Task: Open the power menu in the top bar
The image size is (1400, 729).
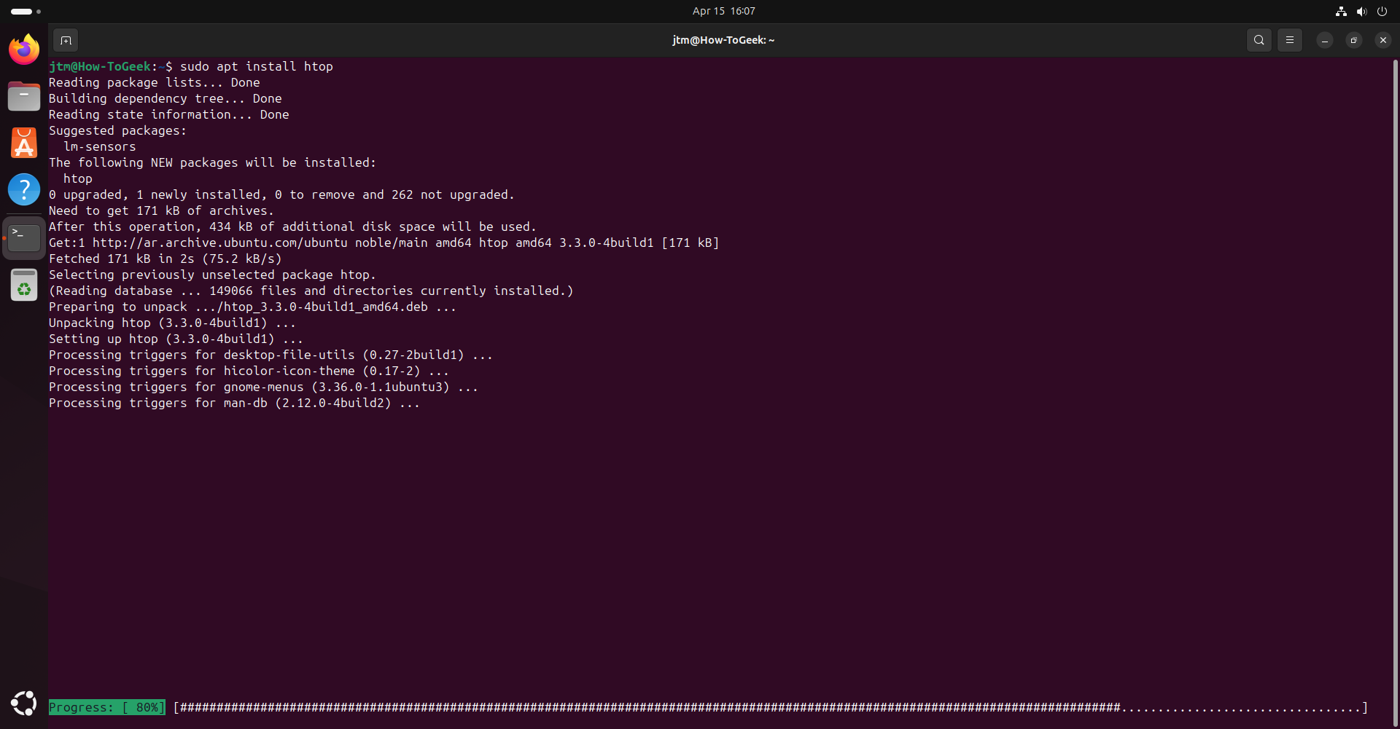Action: pos(1382,11)
